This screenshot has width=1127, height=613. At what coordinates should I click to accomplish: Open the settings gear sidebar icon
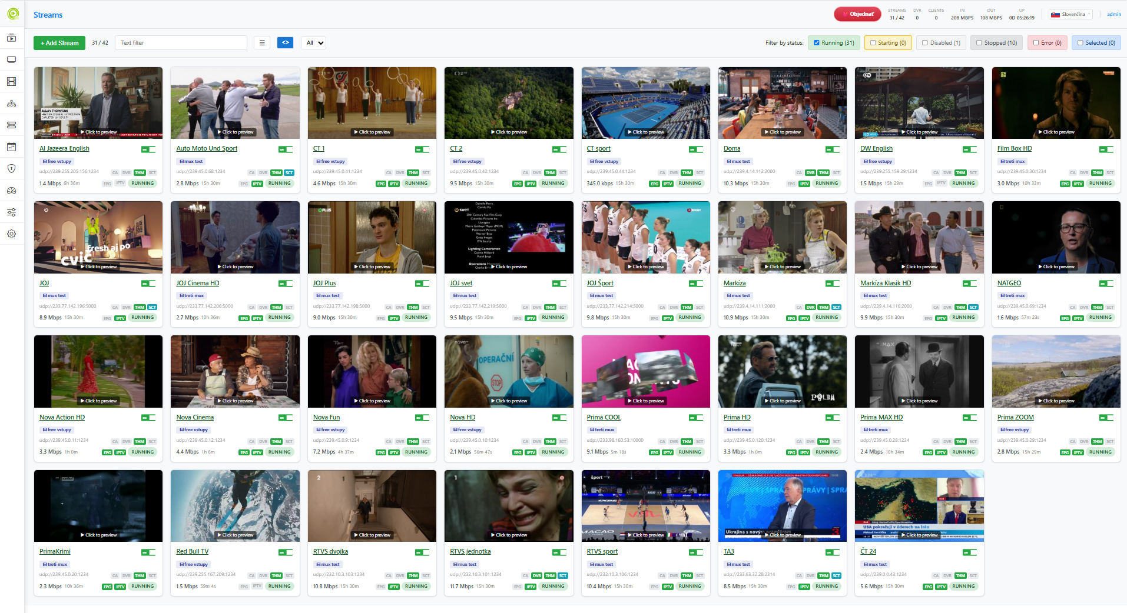tap(12, 234)
